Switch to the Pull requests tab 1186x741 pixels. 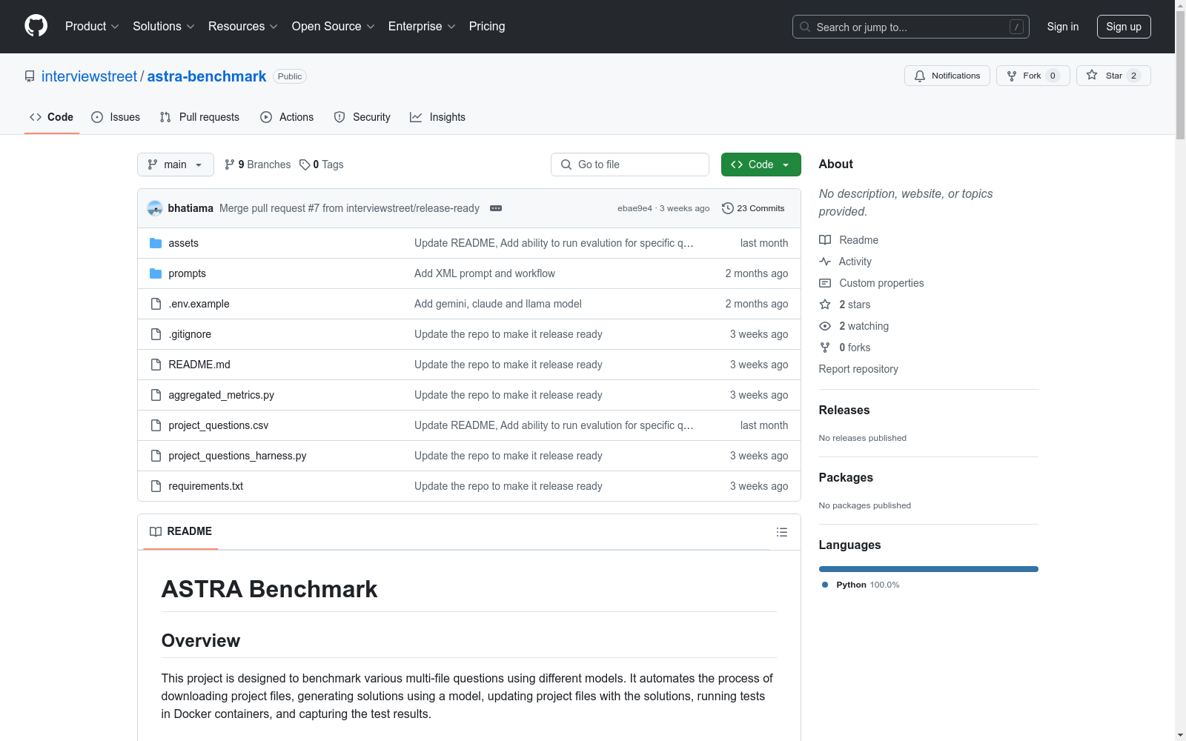pos(199,117)
